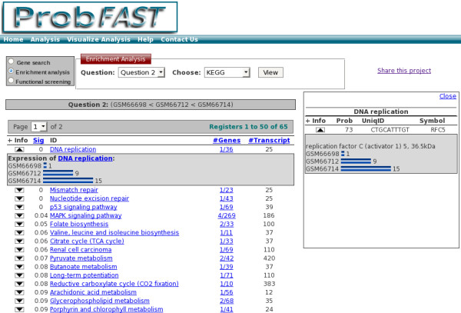Screen dimensions: 461x313
Task: Select the Gene search radio button
Action: click(x=10, y=62)
